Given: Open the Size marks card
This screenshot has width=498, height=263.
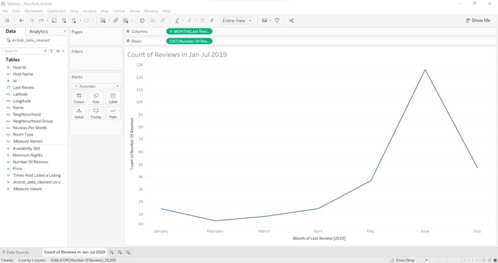Looking at the screenshot, I should 96,98.
